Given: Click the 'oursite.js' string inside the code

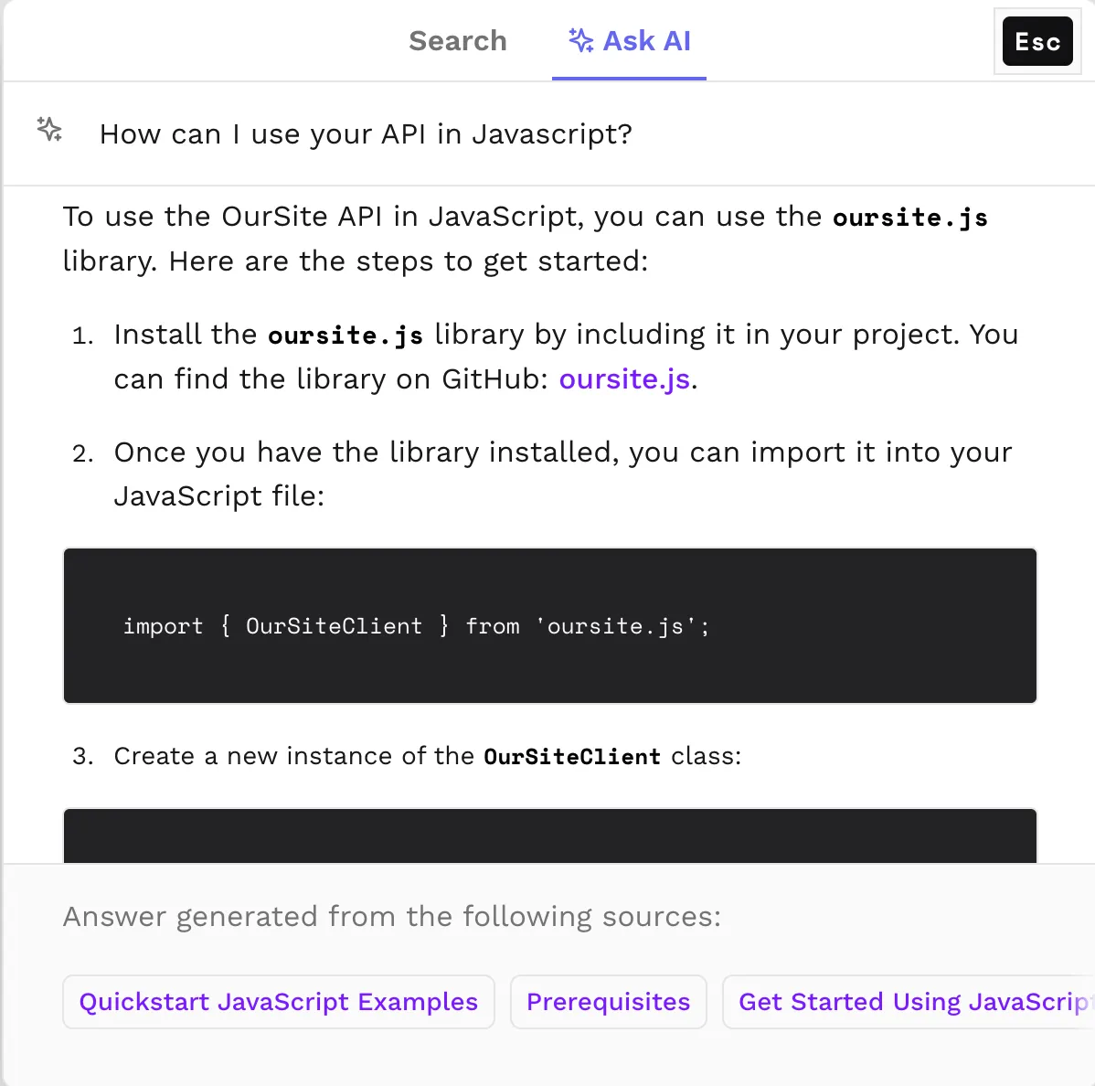Looking at the screenshot, I should click(615, 626).
